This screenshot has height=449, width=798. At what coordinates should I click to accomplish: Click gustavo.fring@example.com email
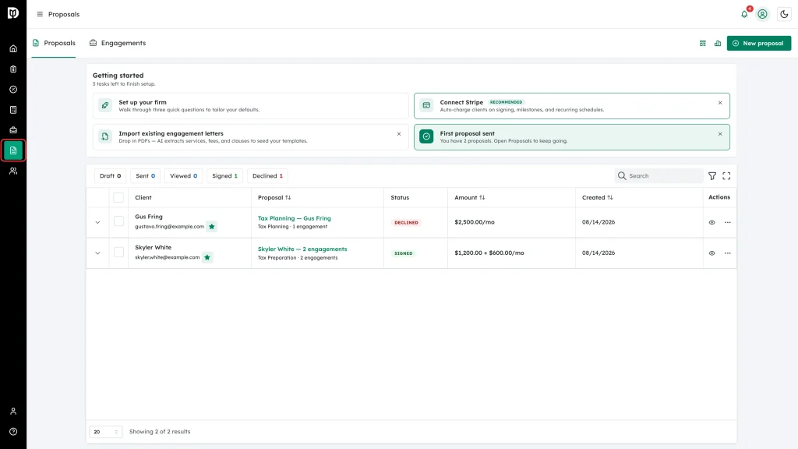[169, 227]
